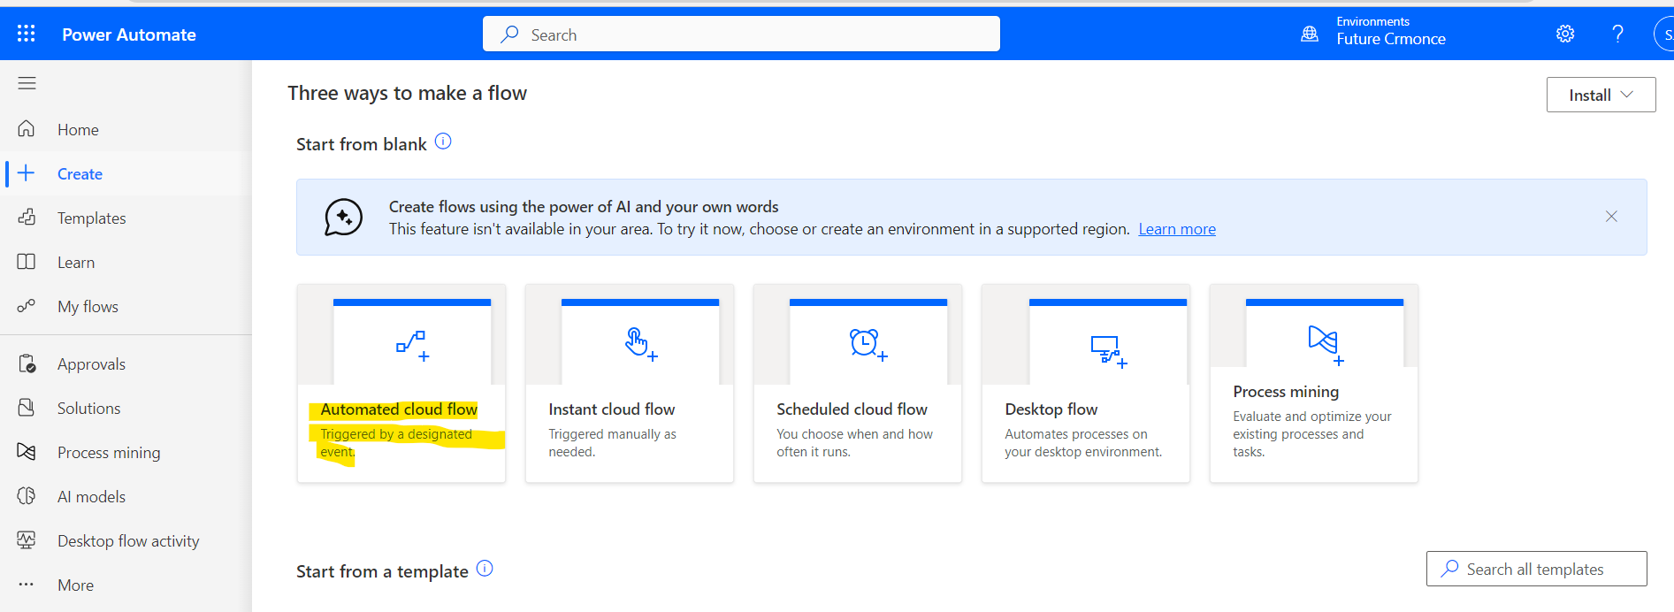Click the Home house icon in sidebar

[x=27, y=129]
